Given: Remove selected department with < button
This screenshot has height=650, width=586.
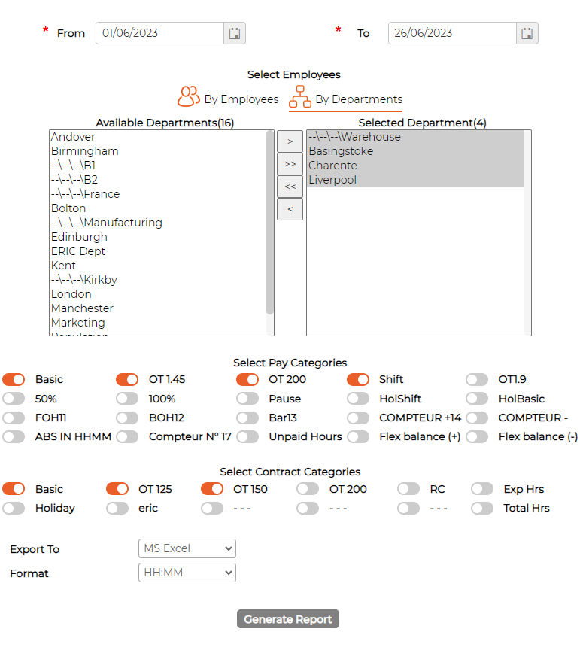Looking at the screenshot, I should coord(290,209).
